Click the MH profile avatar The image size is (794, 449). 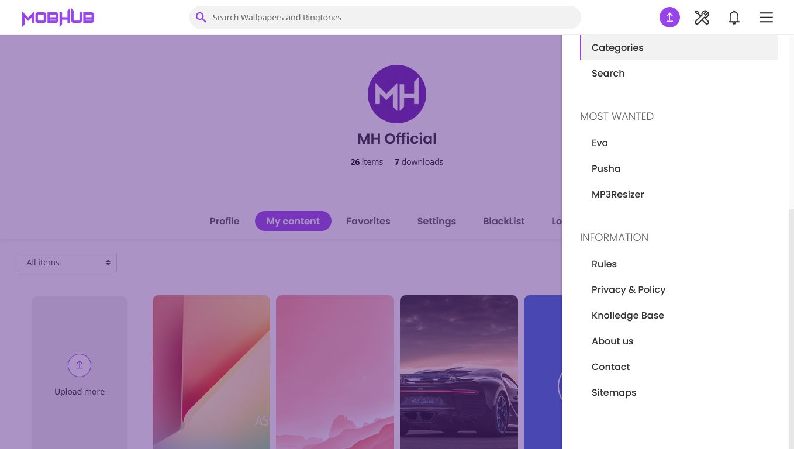[x=397, y=94]
